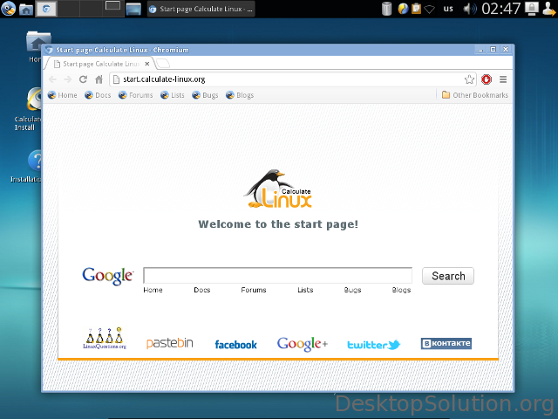Bookmark this page with the star icon

click(469, 79)
